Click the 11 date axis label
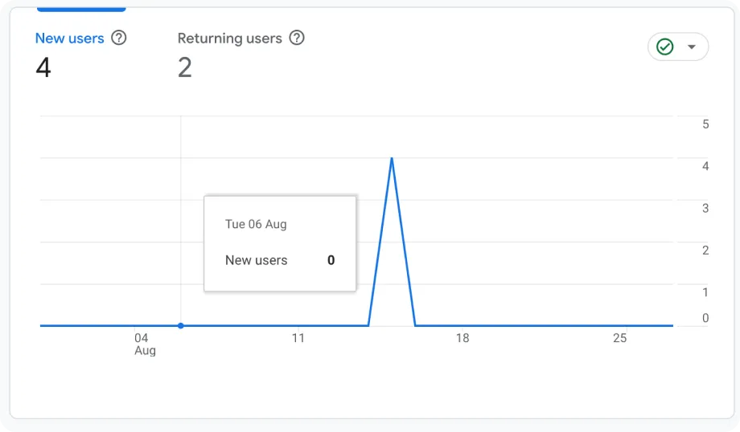Screen dimensions: 740x432 point(298,338)
